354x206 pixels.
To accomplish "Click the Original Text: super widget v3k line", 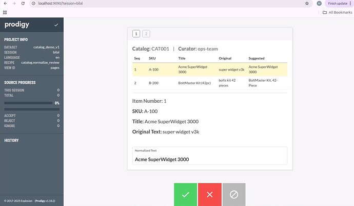I will coord(166,132).
